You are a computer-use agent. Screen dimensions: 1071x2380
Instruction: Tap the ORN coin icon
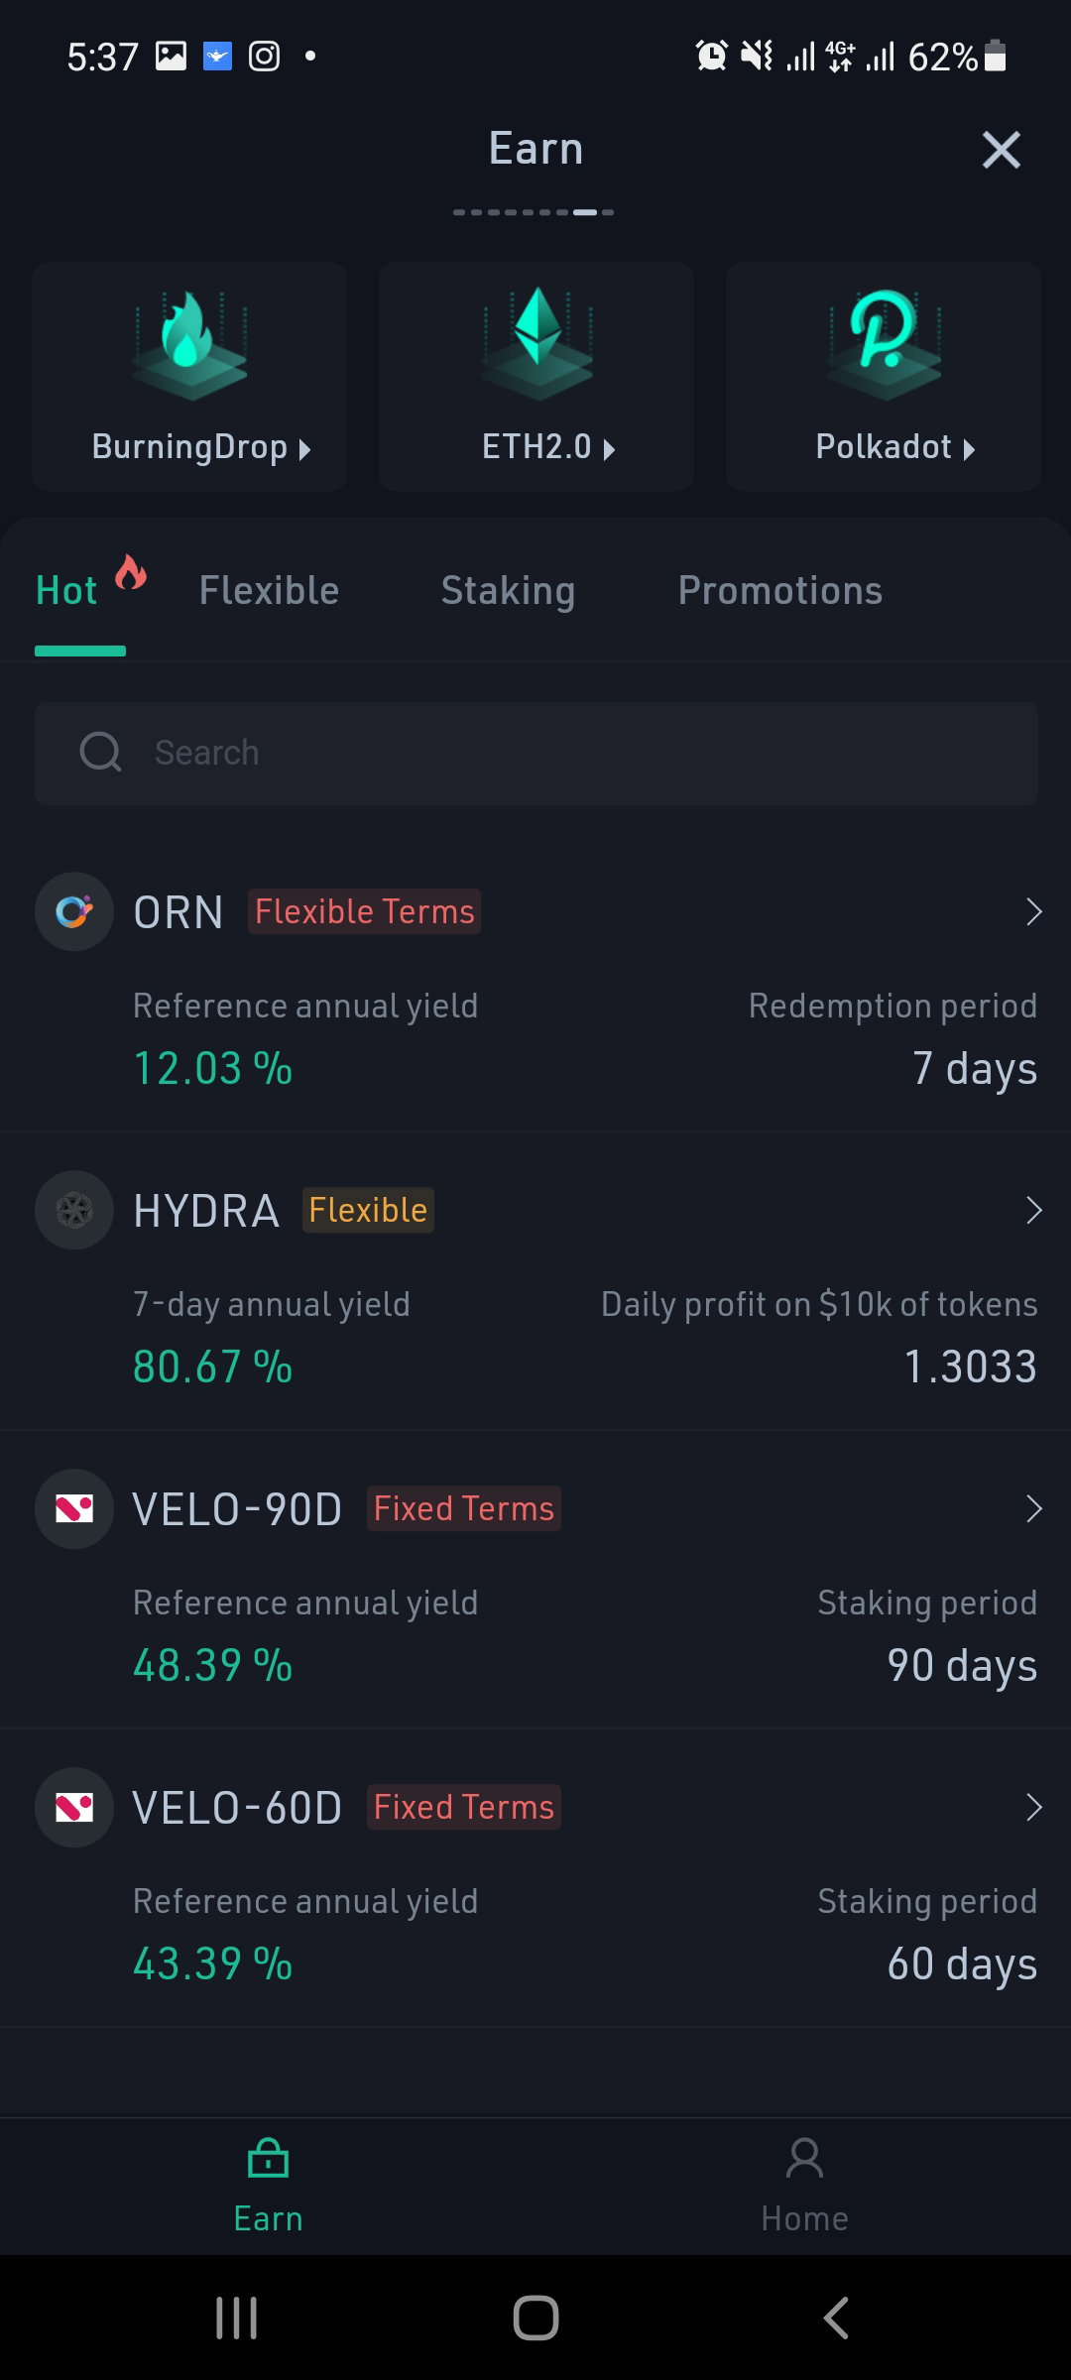[x=74, y=911]
